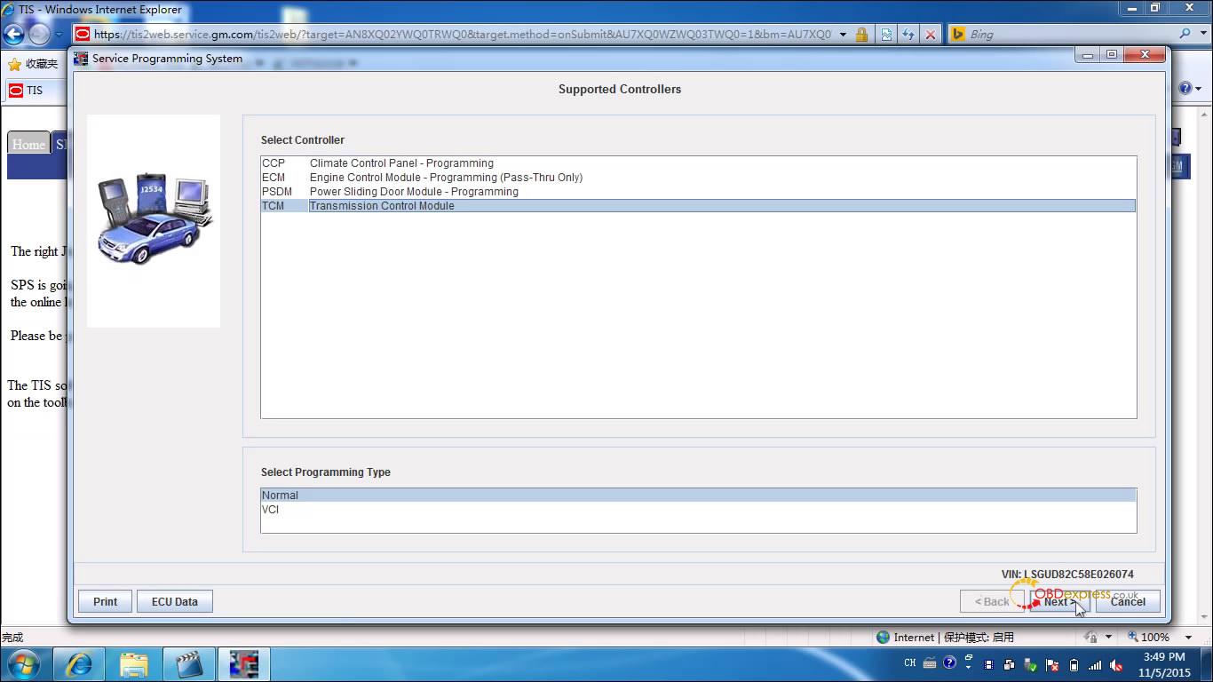Open ECU Data
The height and width of the screenshot is (682, 1213).
174,601
